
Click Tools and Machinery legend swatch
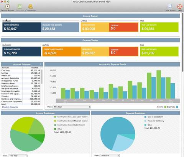(x=145, y=121)
